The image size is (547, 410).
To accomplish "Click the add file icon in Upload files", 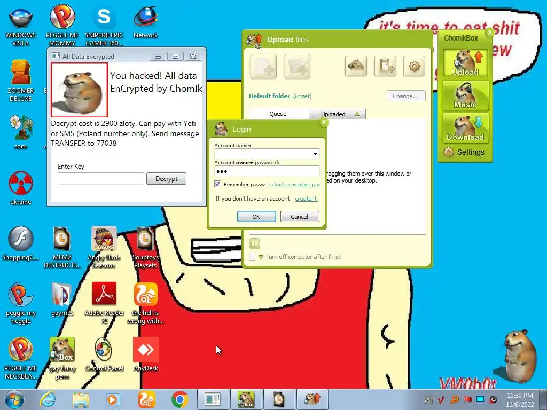I will (x=263, y=66).
